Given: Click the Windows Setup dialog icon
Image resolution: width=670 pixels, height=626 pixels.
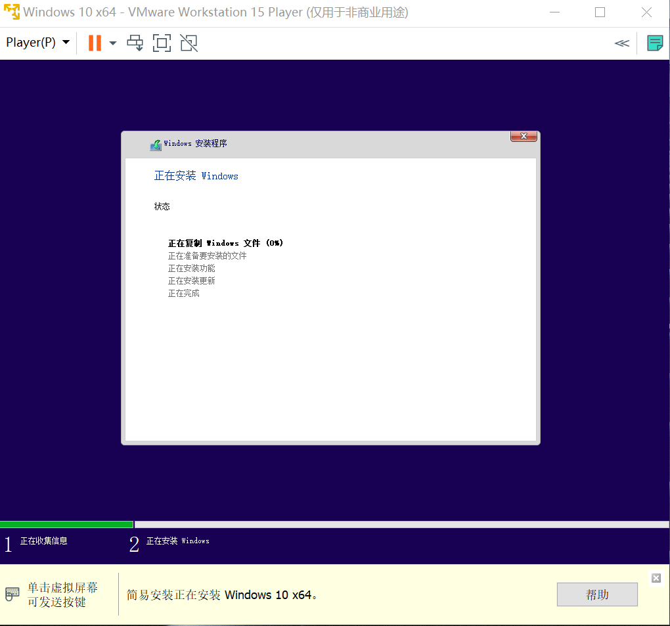Looking at the screenshot, I should 156,145.
